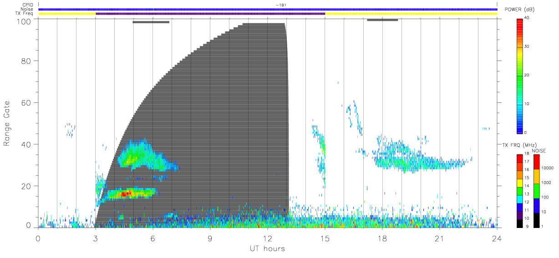Click the '100' Range Gate tick
This screenshot has height=258, width=559.
[24, 21]
